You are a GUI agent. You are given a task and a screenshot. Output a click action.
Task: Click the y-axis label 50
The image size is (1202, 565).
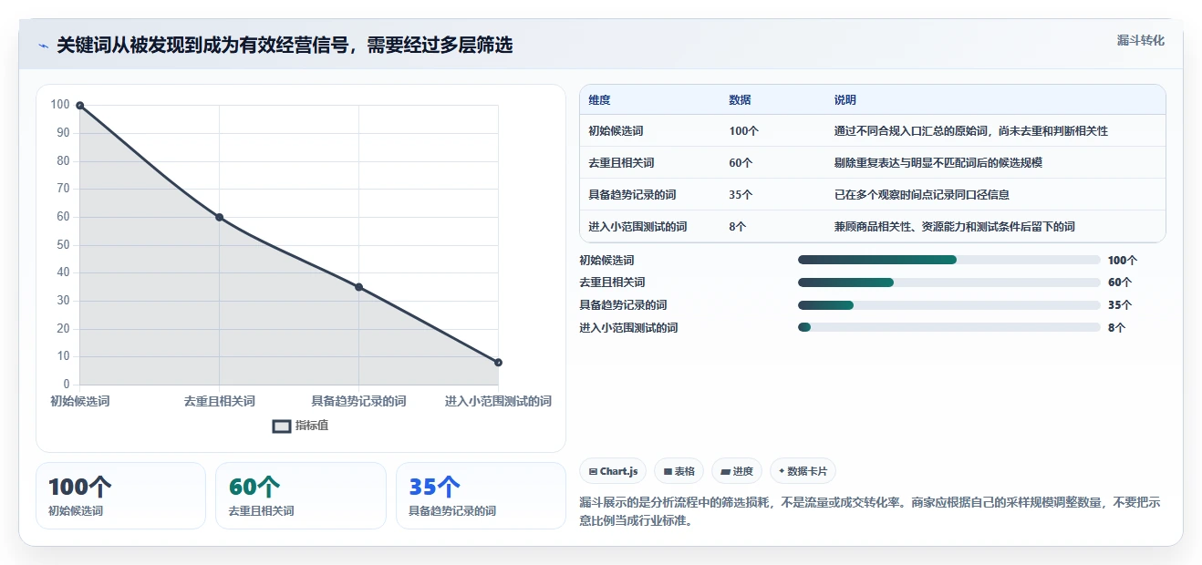(63, 244)
